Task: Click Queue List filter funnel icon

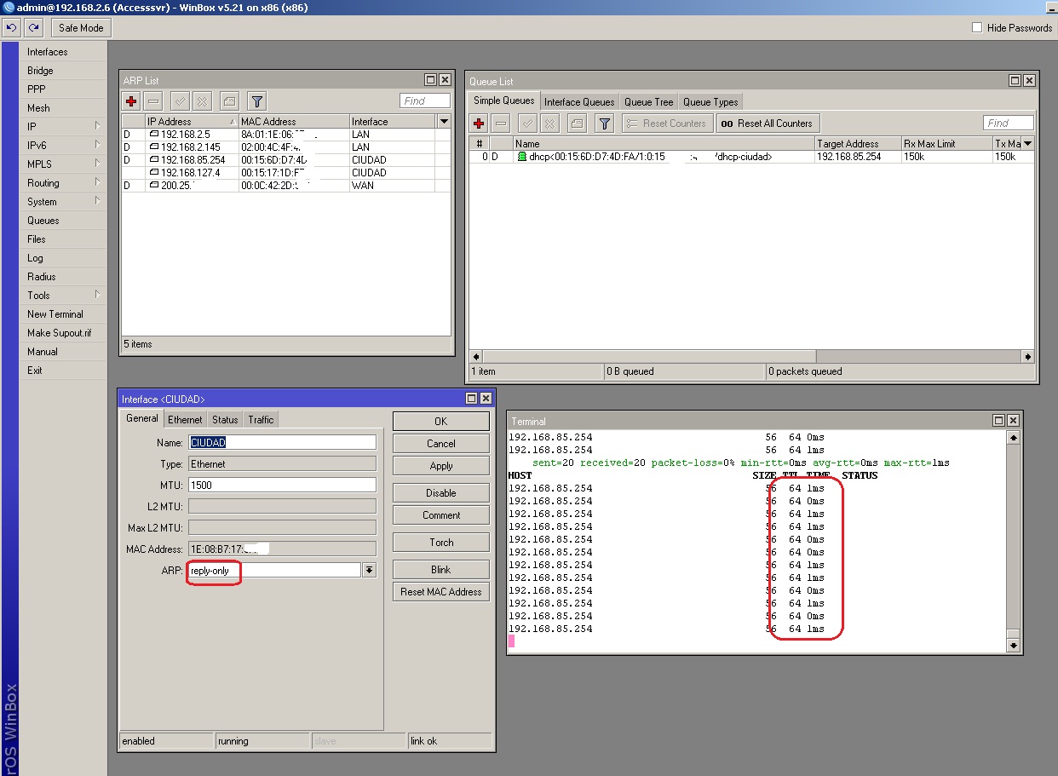Action: pos(604,124)
